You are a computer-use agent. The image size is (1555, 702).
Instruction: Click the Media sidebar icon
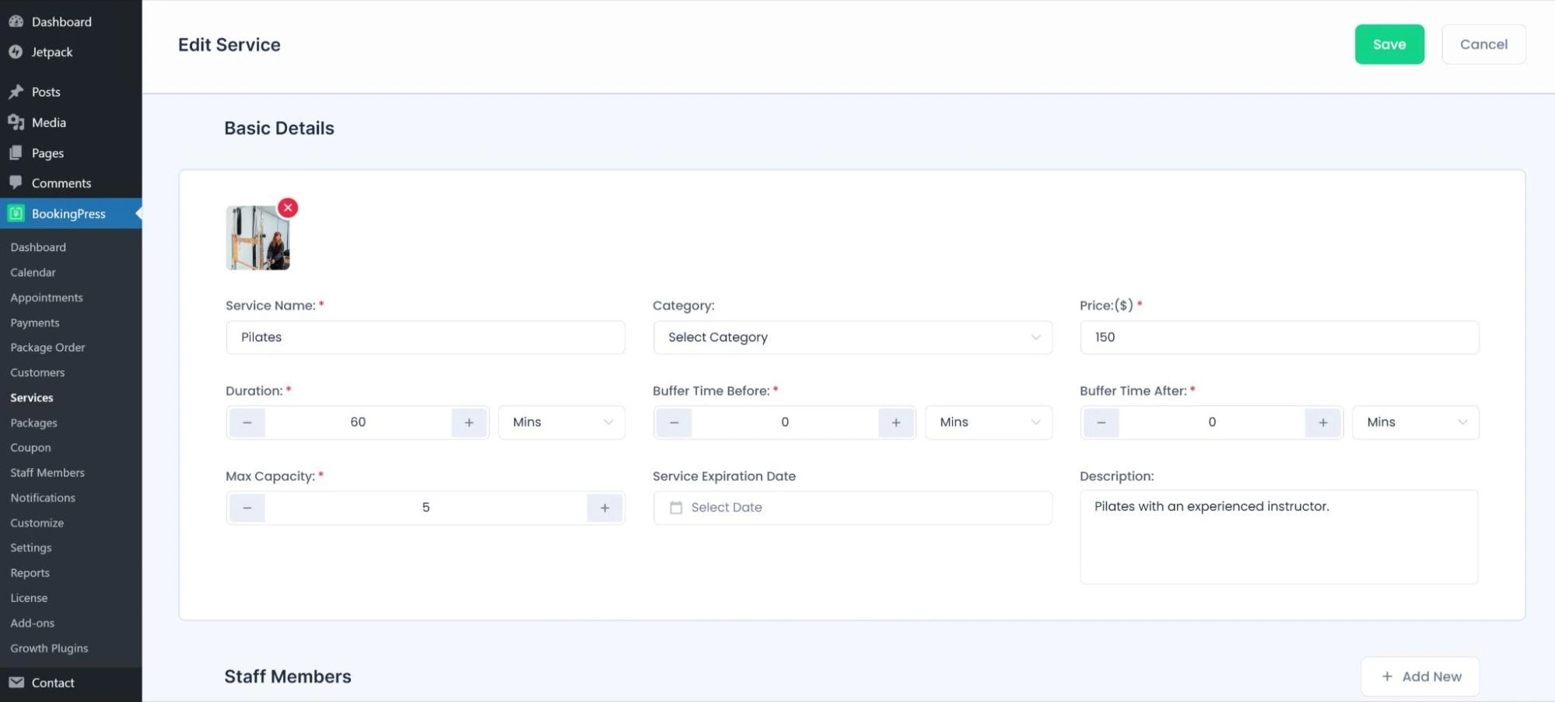click(x=16, y=122)
